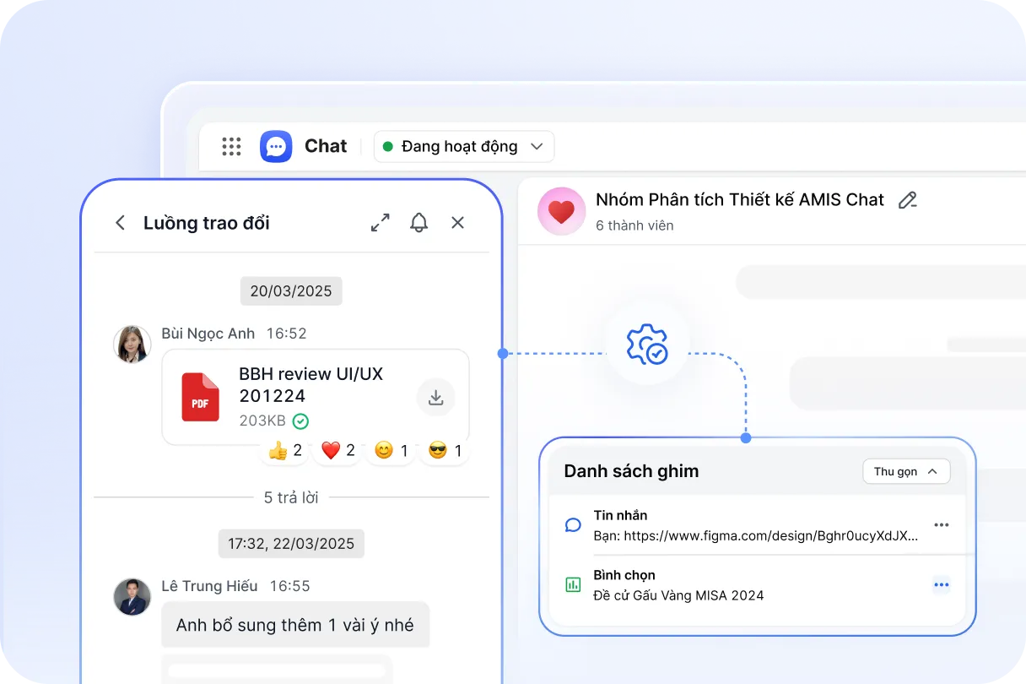The image size is (1026, 684).
Task: Click the 5 trả lời reply count
Action: coord(291,497)
